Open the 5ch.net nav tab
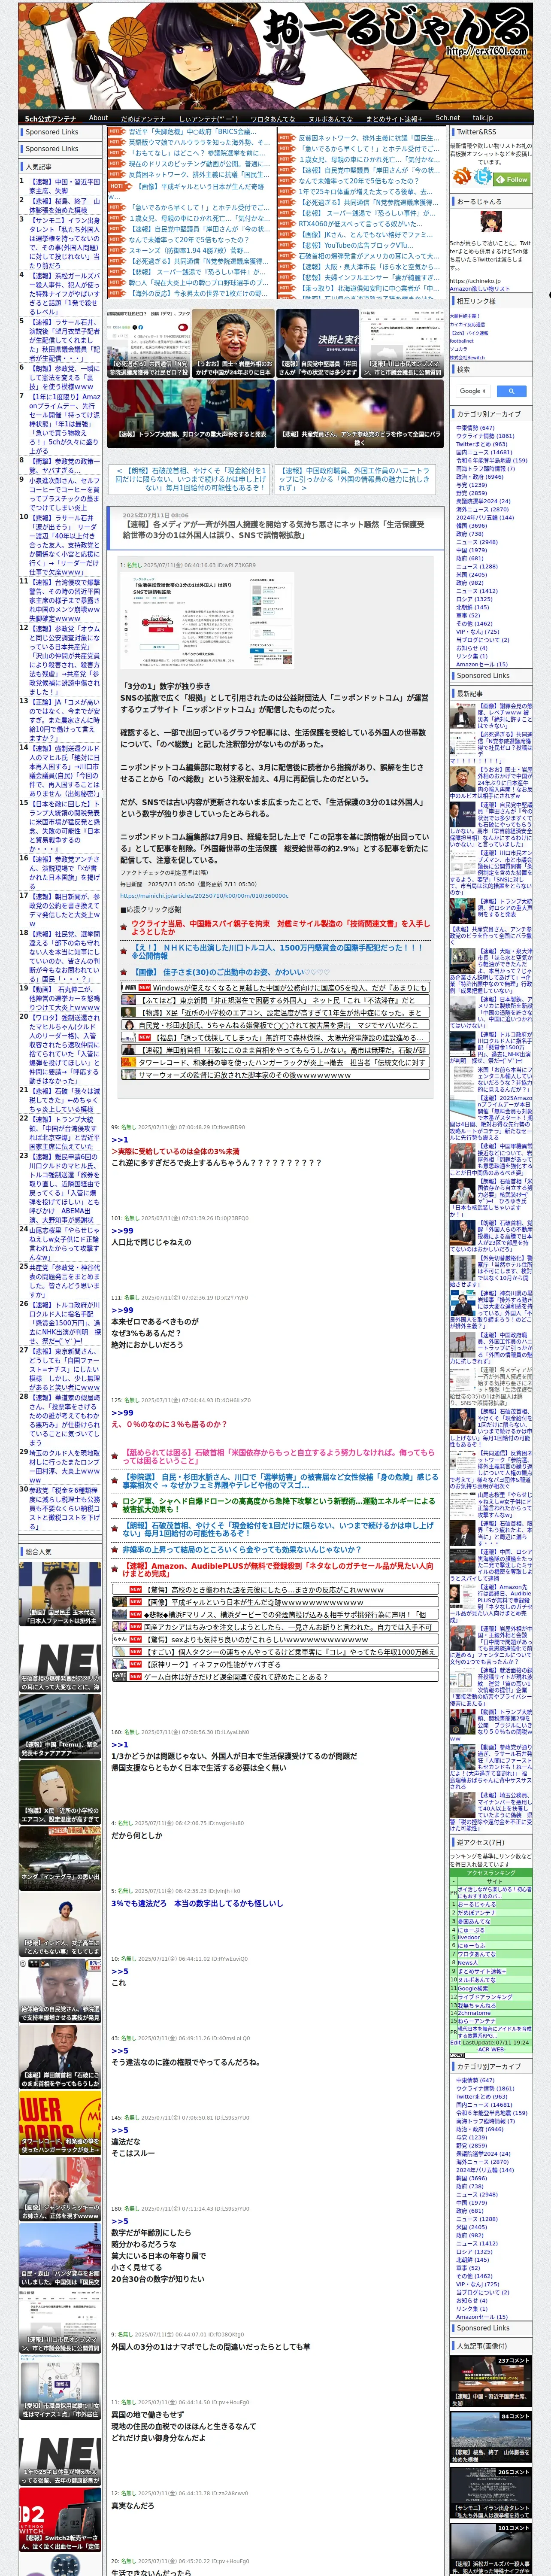The image size is (551, 2576). coord(447,118)
